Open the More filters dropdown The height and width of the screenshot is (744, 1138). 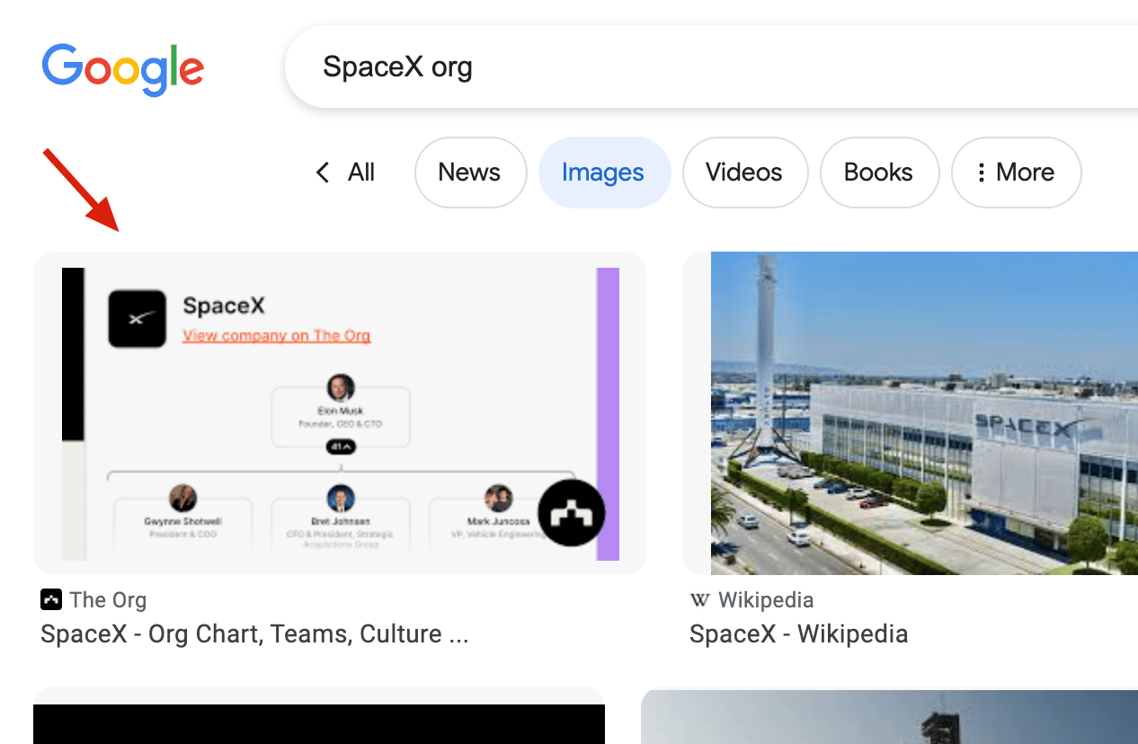1016,173
